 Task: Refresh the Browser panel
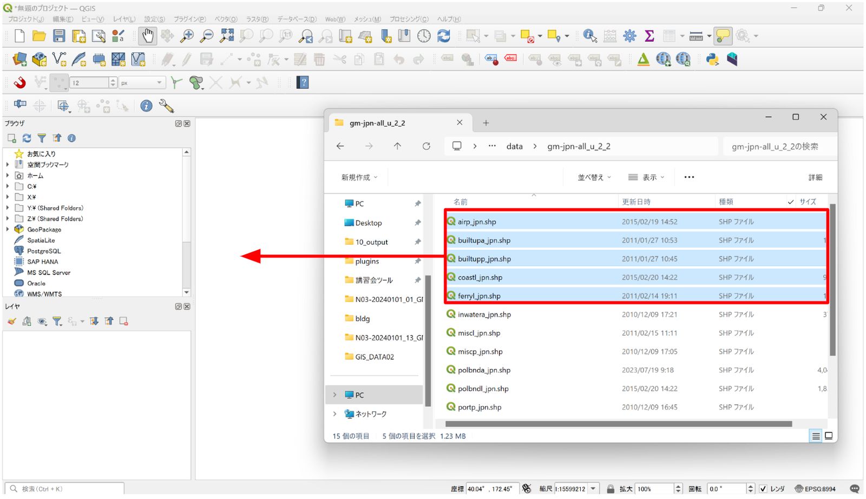tap(27, 138)
